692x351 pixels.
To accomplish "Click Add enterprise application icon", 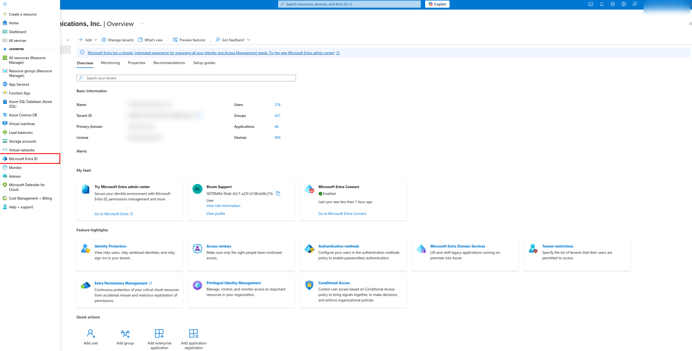I will 159,333.
